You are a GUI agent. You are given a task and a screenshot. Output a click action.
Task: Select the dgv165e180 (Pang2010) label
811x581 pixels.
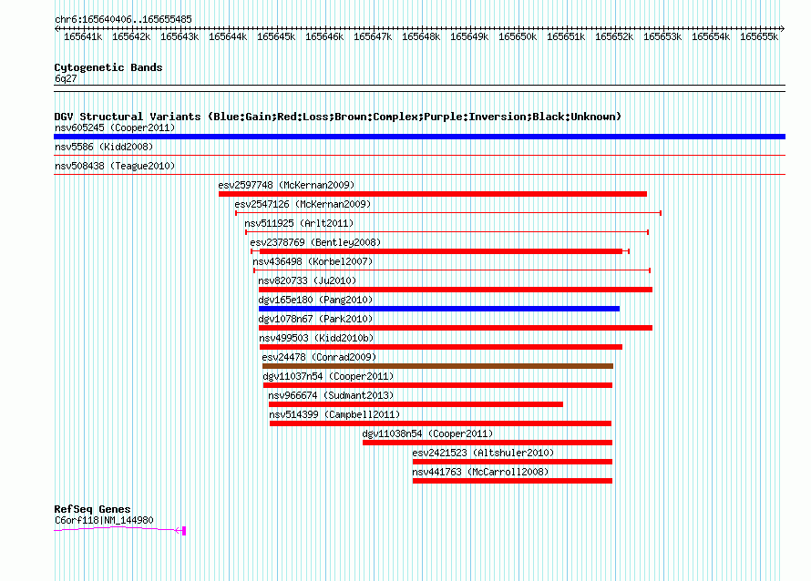pyautogui.click(x=315, y=300)
